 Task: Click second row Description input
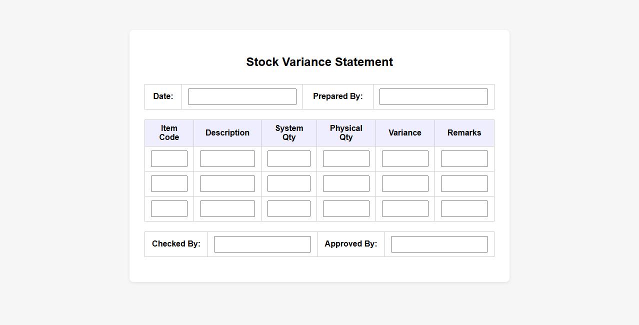(227, 183)
